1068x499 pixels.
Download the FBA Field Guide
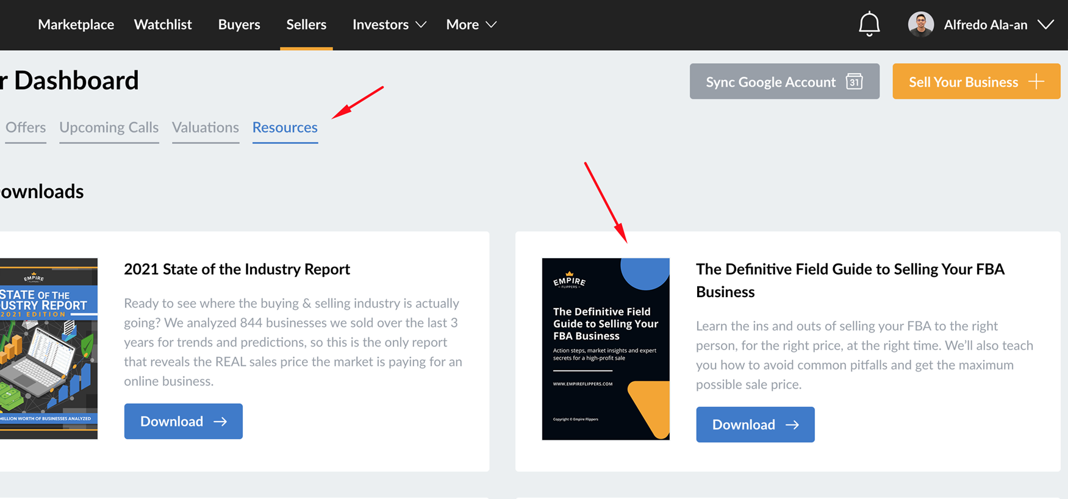[755, 425]
